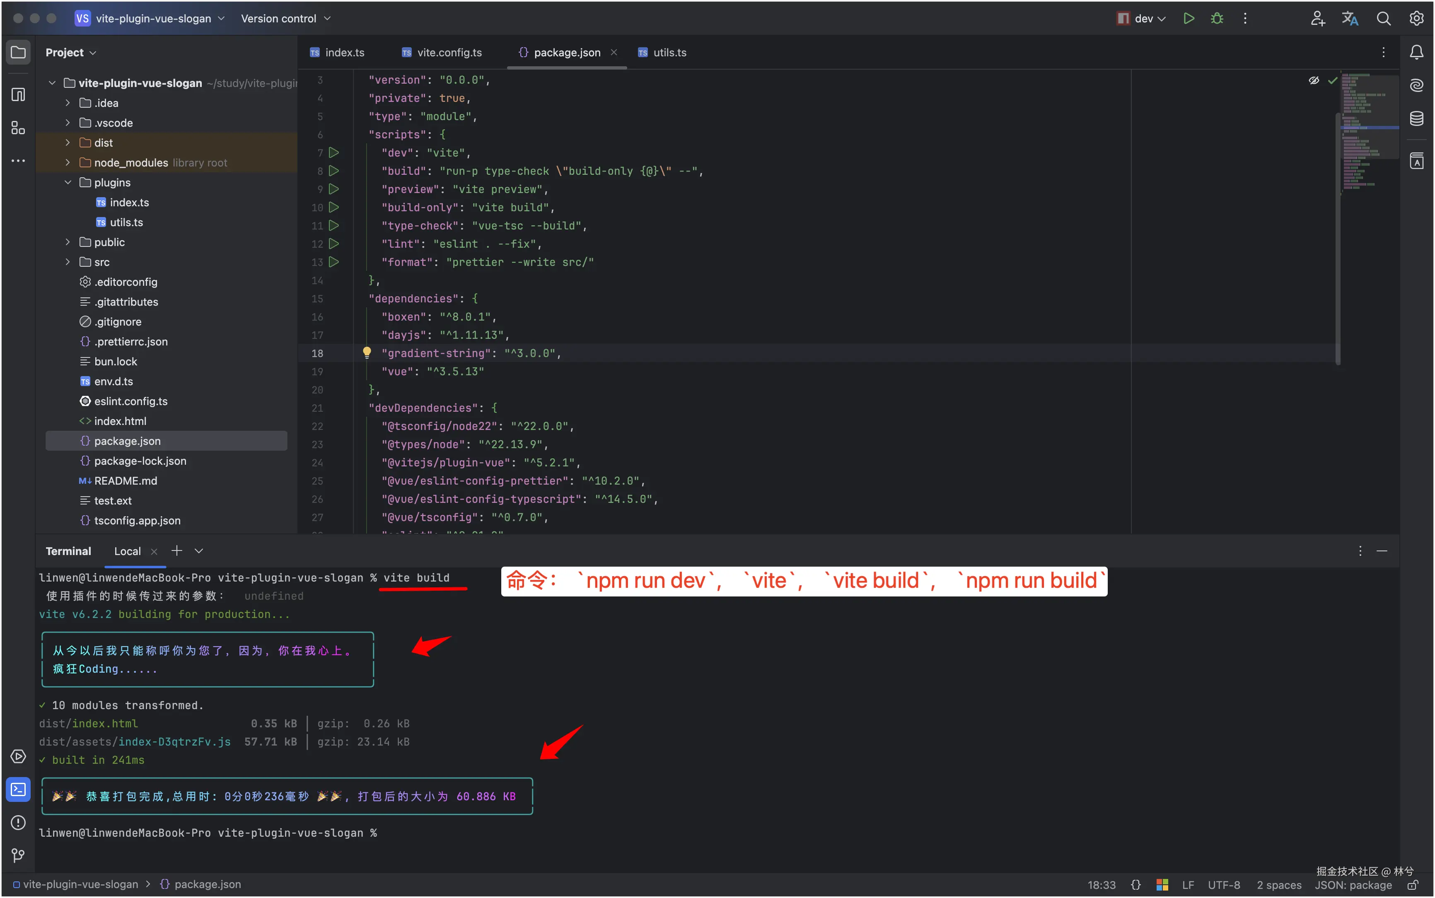Open the Structure tool window icon
1435x898 pixels.
pos(18,128)
